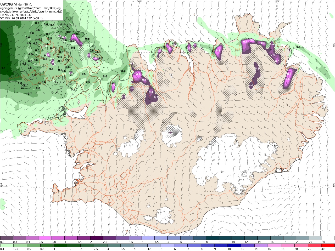Select the crimson 25–30 swatch in lower legend

point(314,245)
